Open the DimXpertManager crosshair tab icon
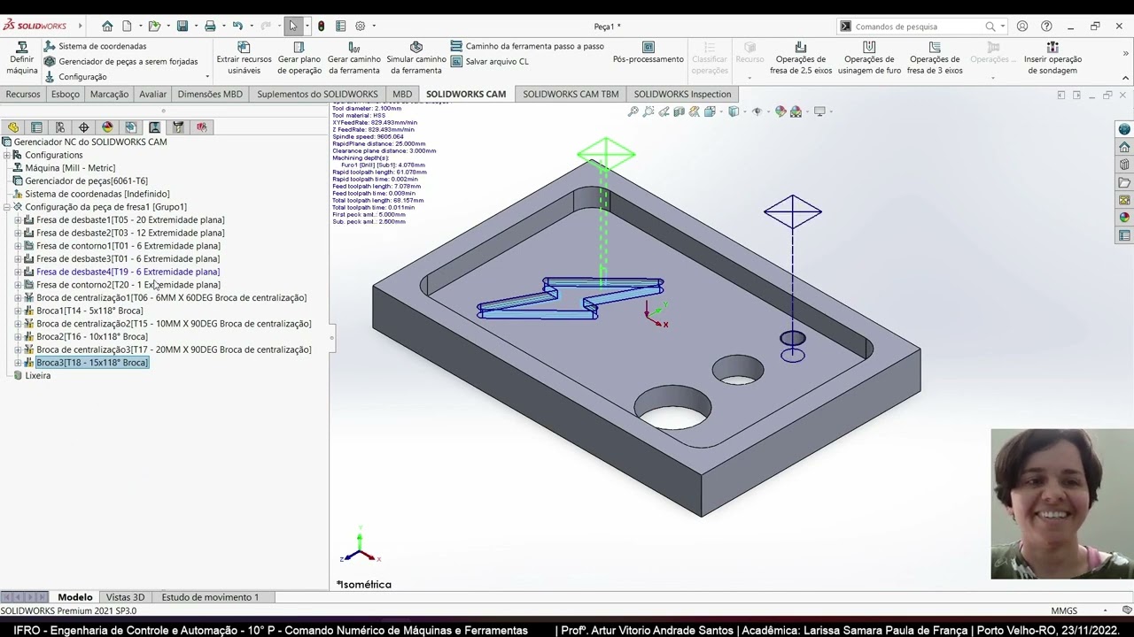The image size is (1134, 637). point(83,127)
